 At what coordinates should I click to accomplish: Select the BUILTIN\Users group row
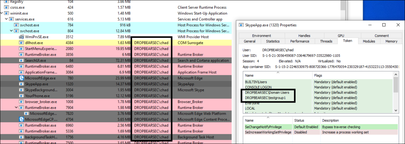pyautogui.click(x=318, y=82)
